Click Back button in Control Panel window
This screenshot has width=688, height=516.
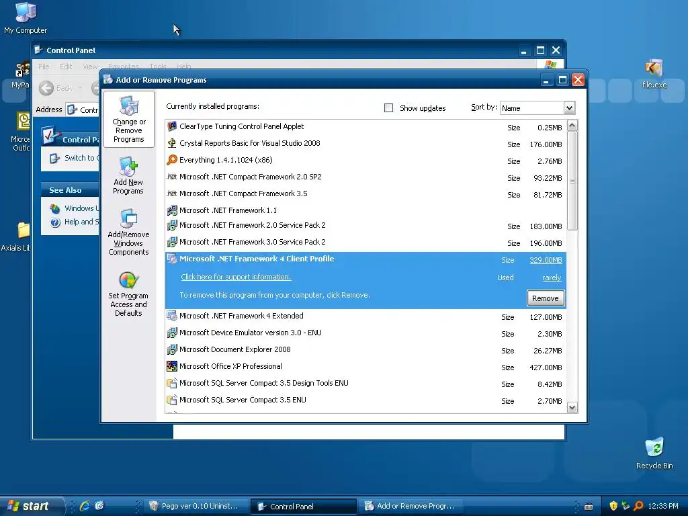[x=55, y=88]
